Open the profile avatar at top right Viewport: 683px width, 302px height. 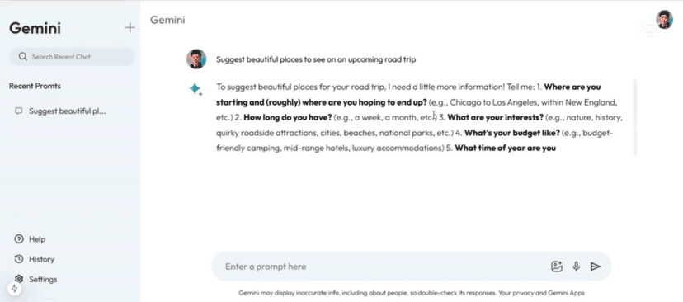tap(664, 20)
